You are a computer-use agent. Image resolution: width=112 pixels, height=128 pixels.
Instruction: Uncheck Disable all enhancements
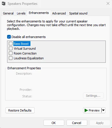(9, 37)
